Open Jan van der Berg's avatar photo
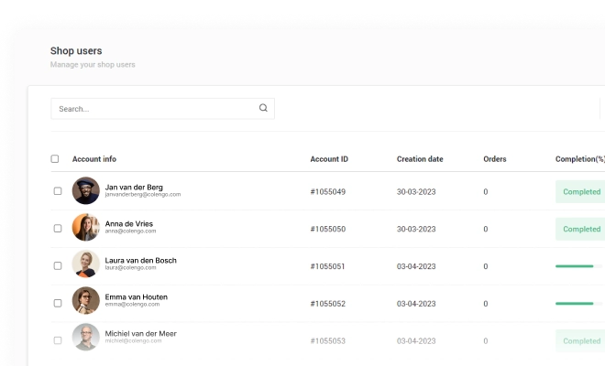The width and height of the screenshot is (605, 366). 85,190
